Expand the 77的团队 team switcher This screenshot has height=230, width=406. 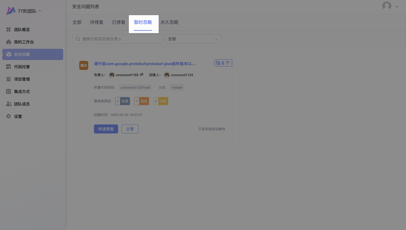point(40,11)
